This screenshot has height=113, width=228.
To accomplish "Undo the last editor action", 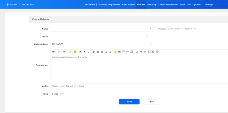I will (x=141, y=52).
